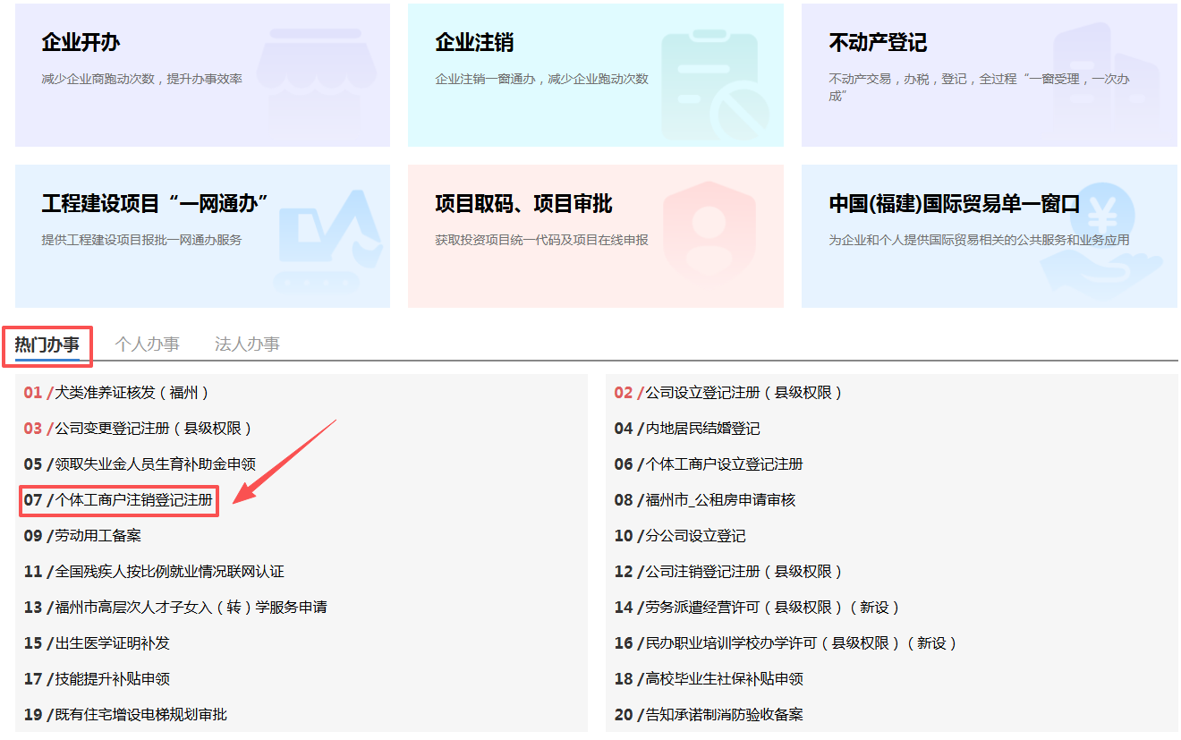The image size is (1181, 740).
Task: Click the 企业开办 card title
Action: [x=81, y=43]
